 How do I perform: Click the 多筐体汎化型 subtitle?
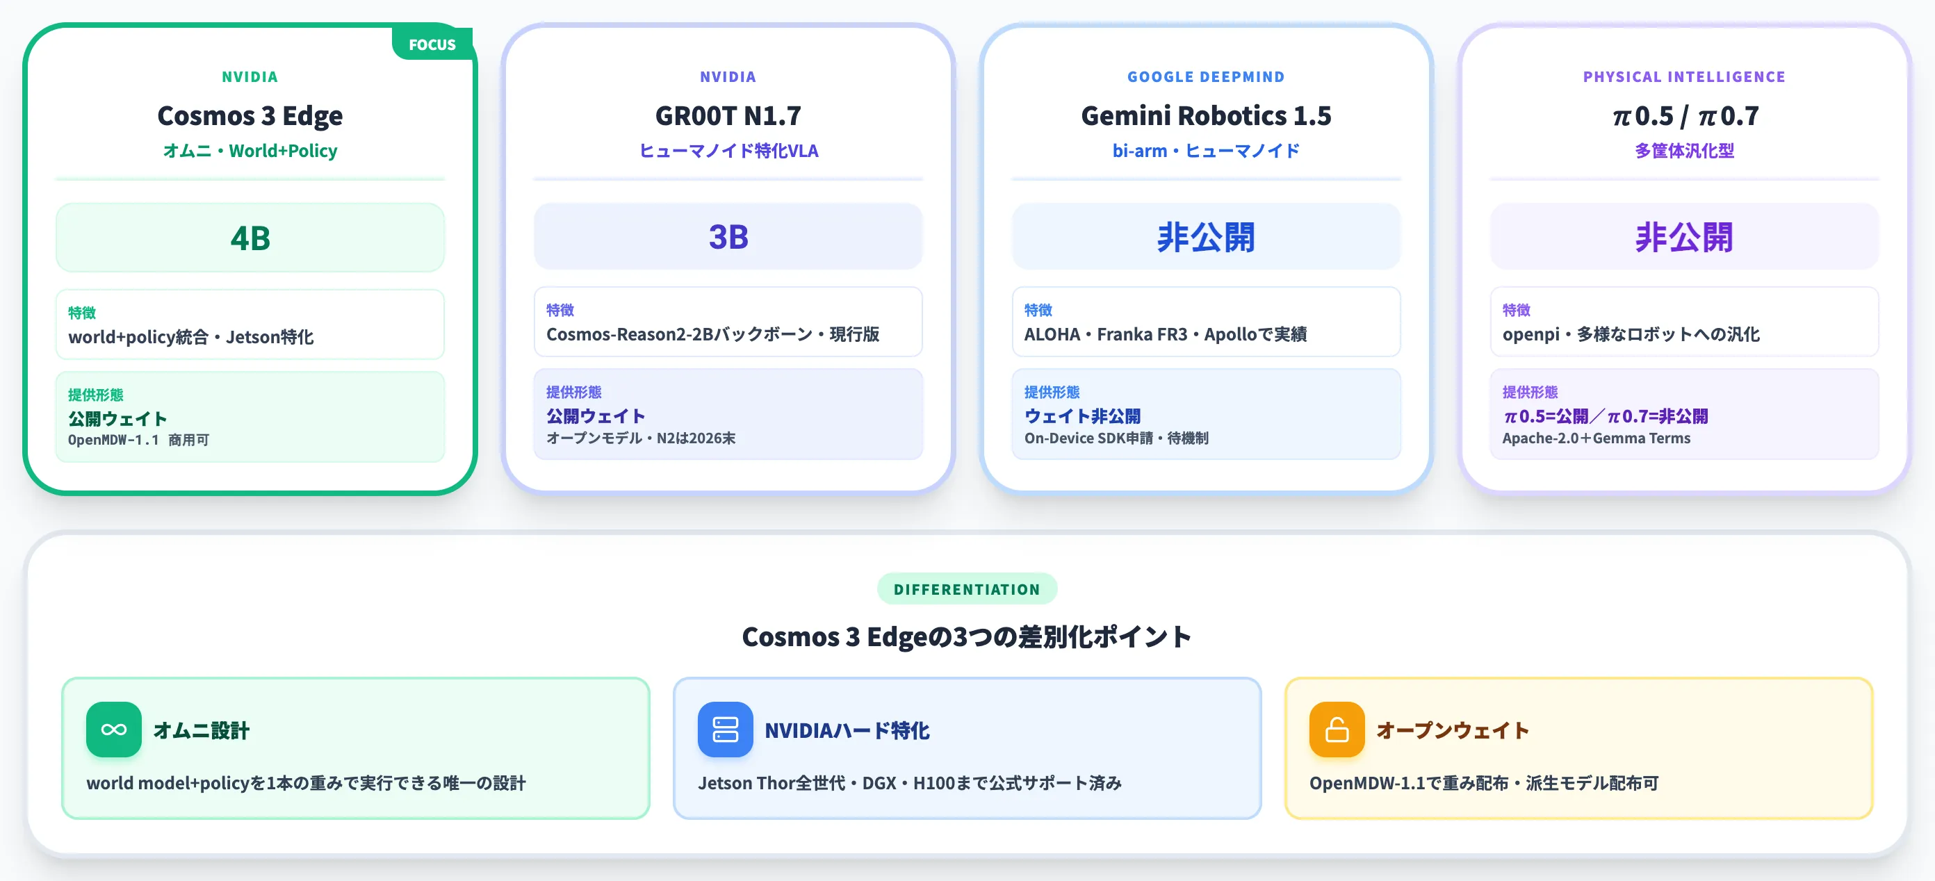click(1684, 150)
